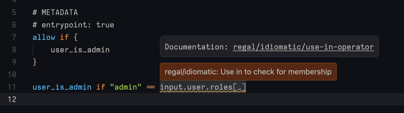Click the '# entrypoint: true' comment
This screenshot has width=404, height=113.
pos(73,25)
